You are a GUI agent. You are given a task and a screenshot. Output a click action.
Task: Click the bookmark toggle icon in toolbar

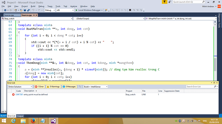(130, 10)
